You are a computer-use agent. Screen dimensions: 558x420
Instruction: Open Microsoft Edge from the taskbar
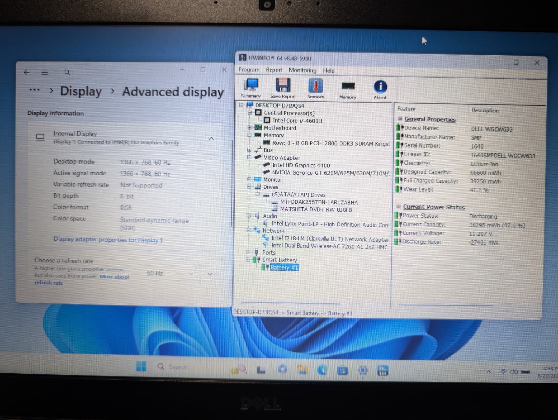(x=323, y=370)
